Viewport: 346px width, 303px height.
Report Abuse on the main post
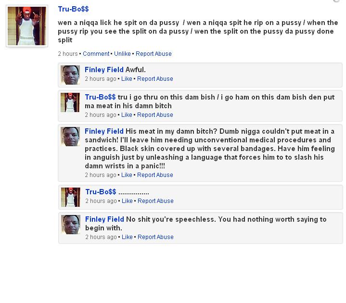tap(154, 54)
